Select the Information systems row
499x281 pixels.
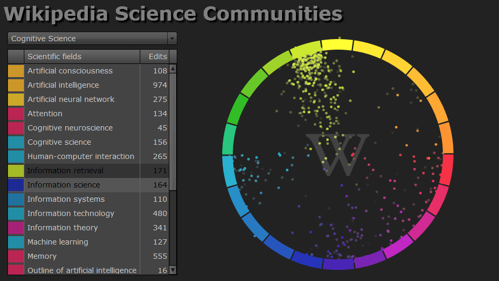click(x=88, y=200)
